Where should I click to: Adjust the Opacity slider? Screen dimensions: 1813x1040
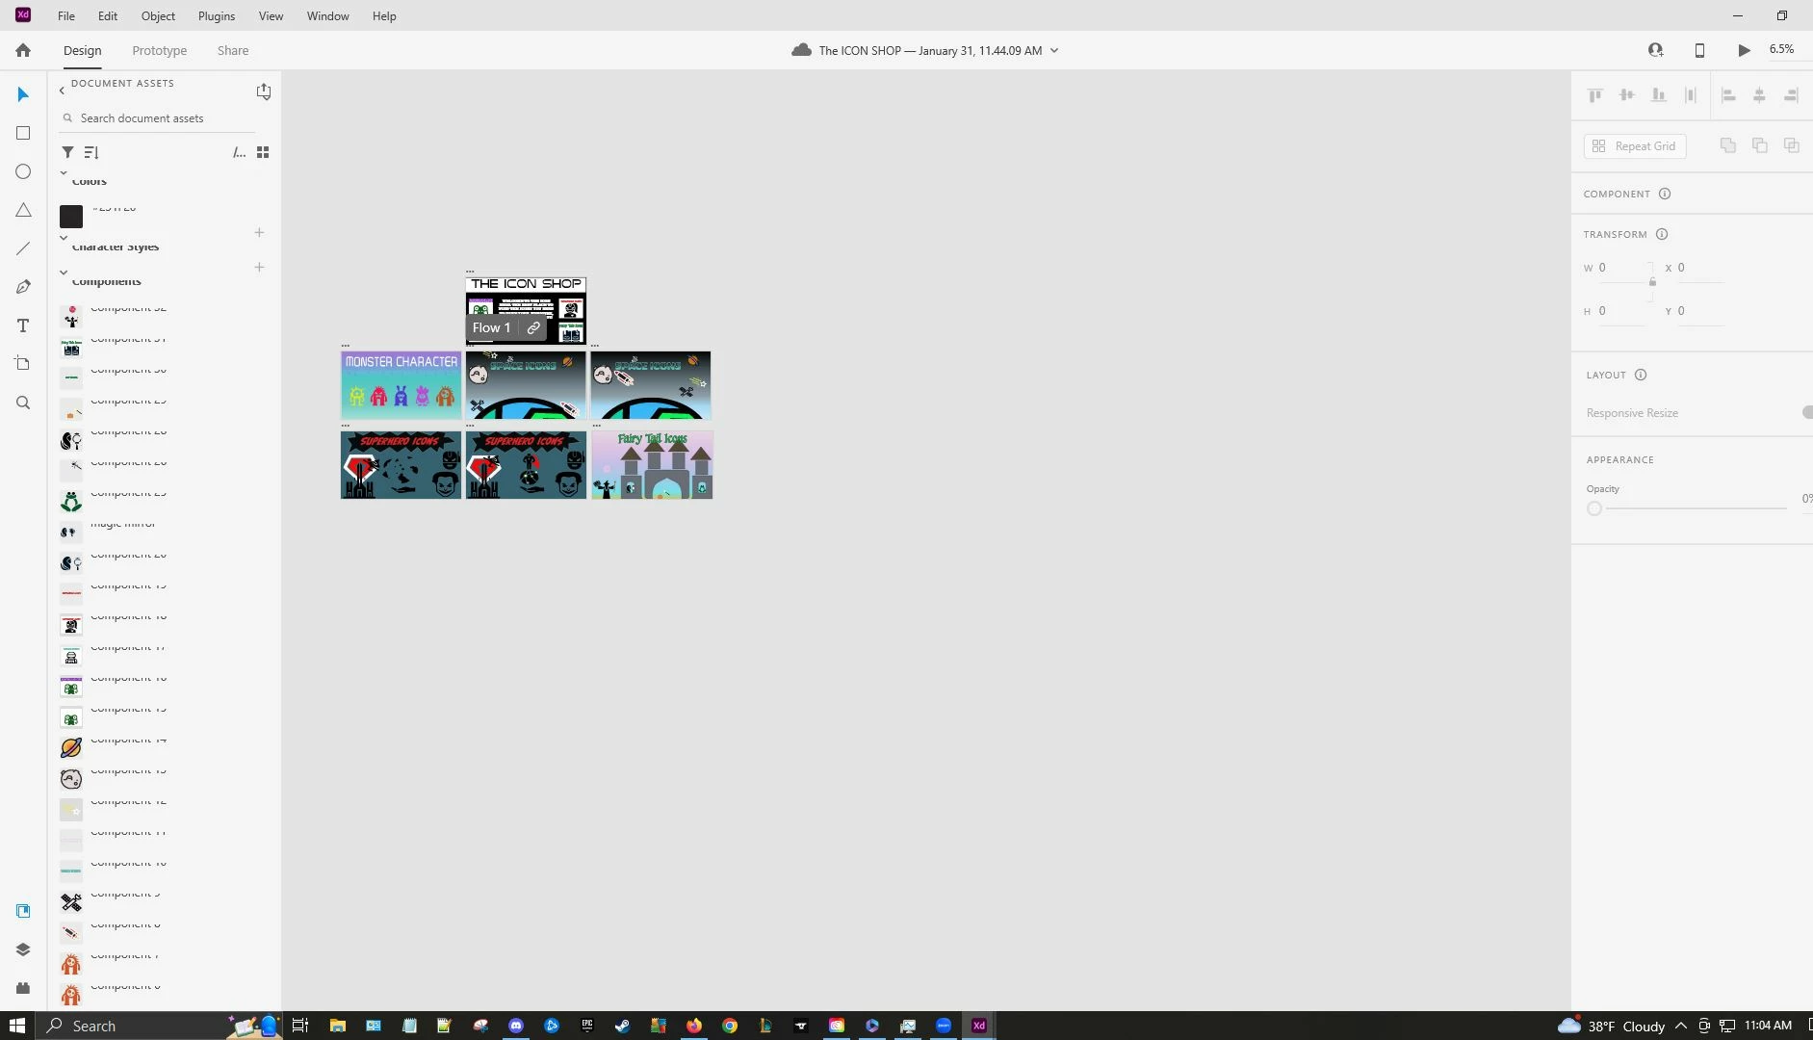(1594, 508)
